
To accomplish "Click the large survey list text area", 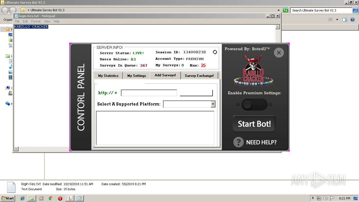I will (155, 128).
